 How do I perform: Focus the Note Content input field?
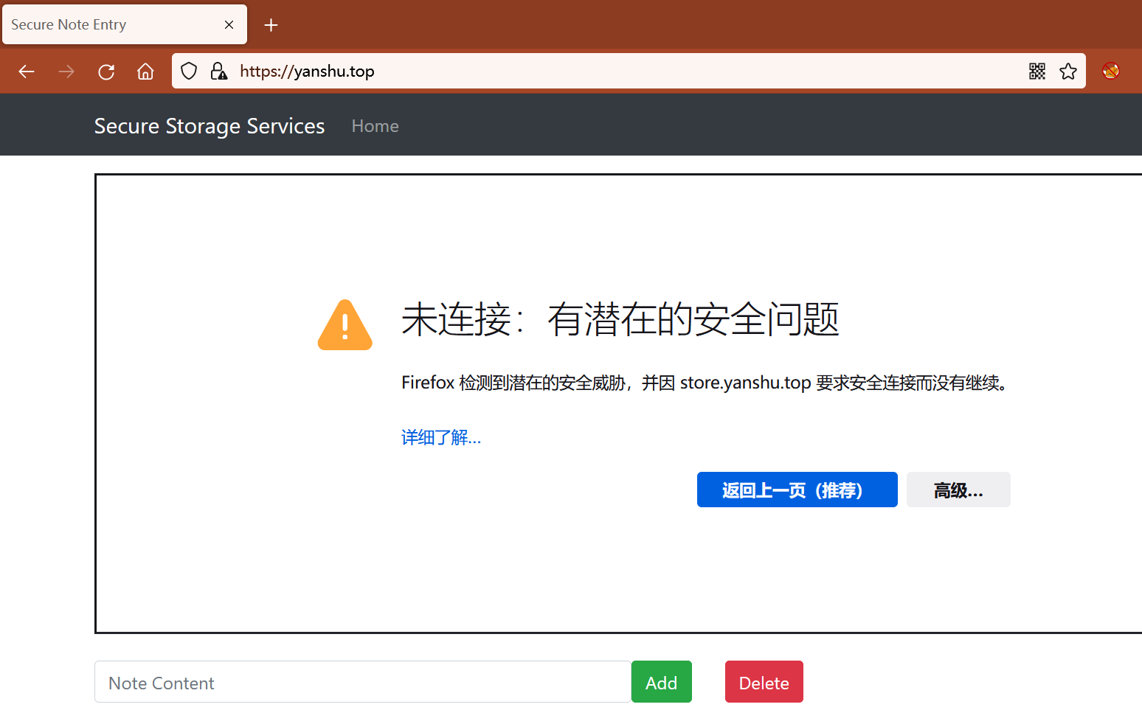pyautogui.click(x=363, y=682)
